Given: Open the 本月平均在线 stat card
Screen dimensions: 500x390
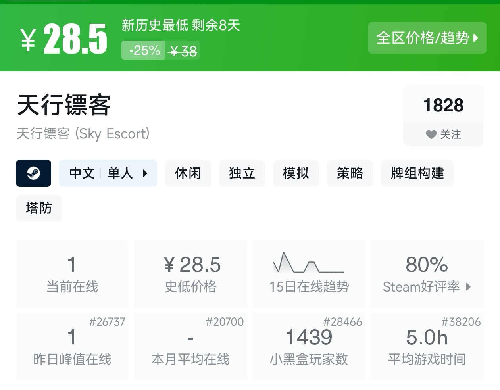Looking at the screenshot, I should (190, 346).
